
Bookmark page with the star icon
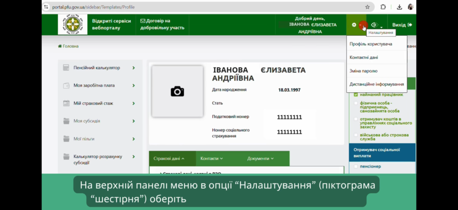click(x=367, y=7)
